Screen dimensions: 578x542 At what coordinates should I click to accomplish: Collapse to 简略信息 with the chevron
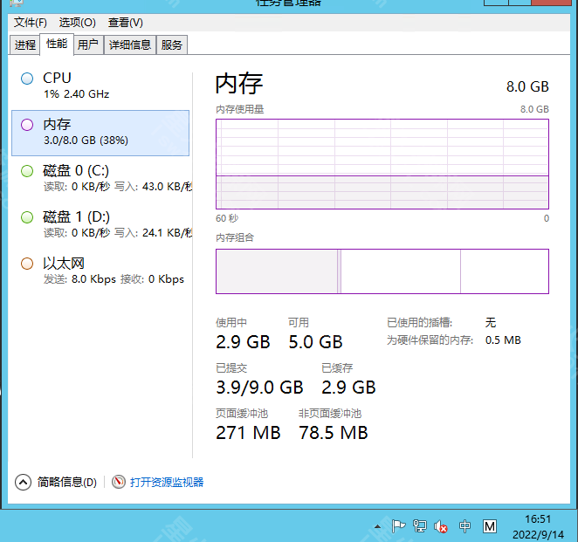pyautogui.click(x=23, y=482)
